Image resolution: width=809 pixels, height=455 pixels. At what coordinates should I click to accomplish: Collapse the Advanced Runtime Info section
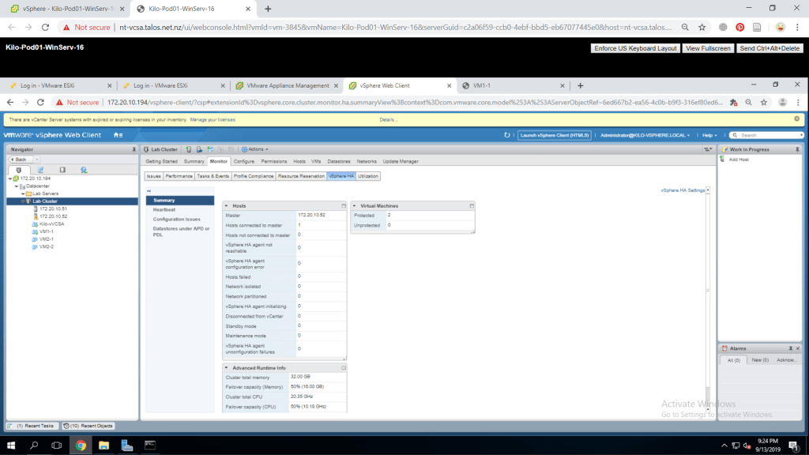point(227,367)
